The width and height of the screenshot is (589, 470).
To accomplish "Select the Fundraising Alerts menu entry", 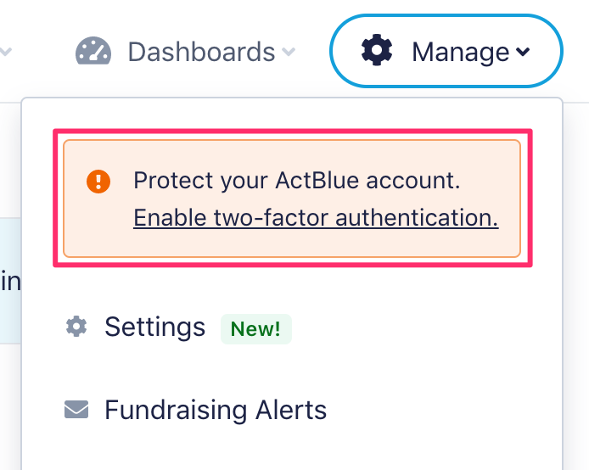I will [x=215, y=411].
